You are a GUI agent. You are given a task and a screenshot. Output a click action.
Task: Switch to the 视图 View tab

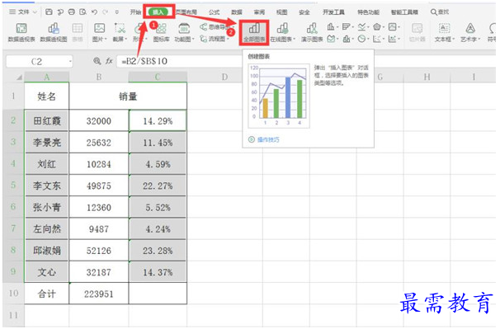pos(281,12)
